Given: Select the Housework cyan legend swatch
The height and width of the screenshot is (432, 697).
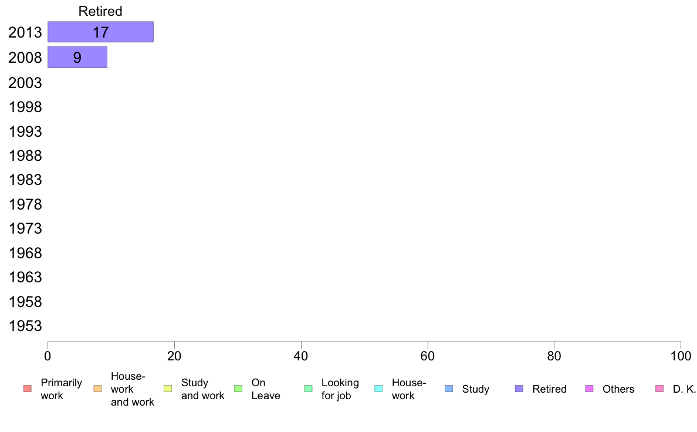Looking at the screenshot, I should click(x=378, y=389).
